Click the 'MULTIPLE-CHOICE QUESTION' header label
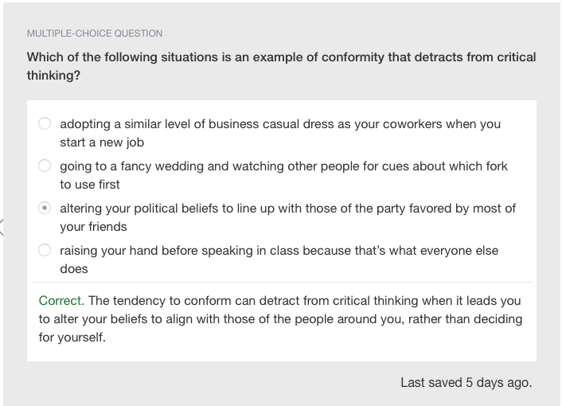The width and height of the screenshot is (562, 406). click(95, 33)
